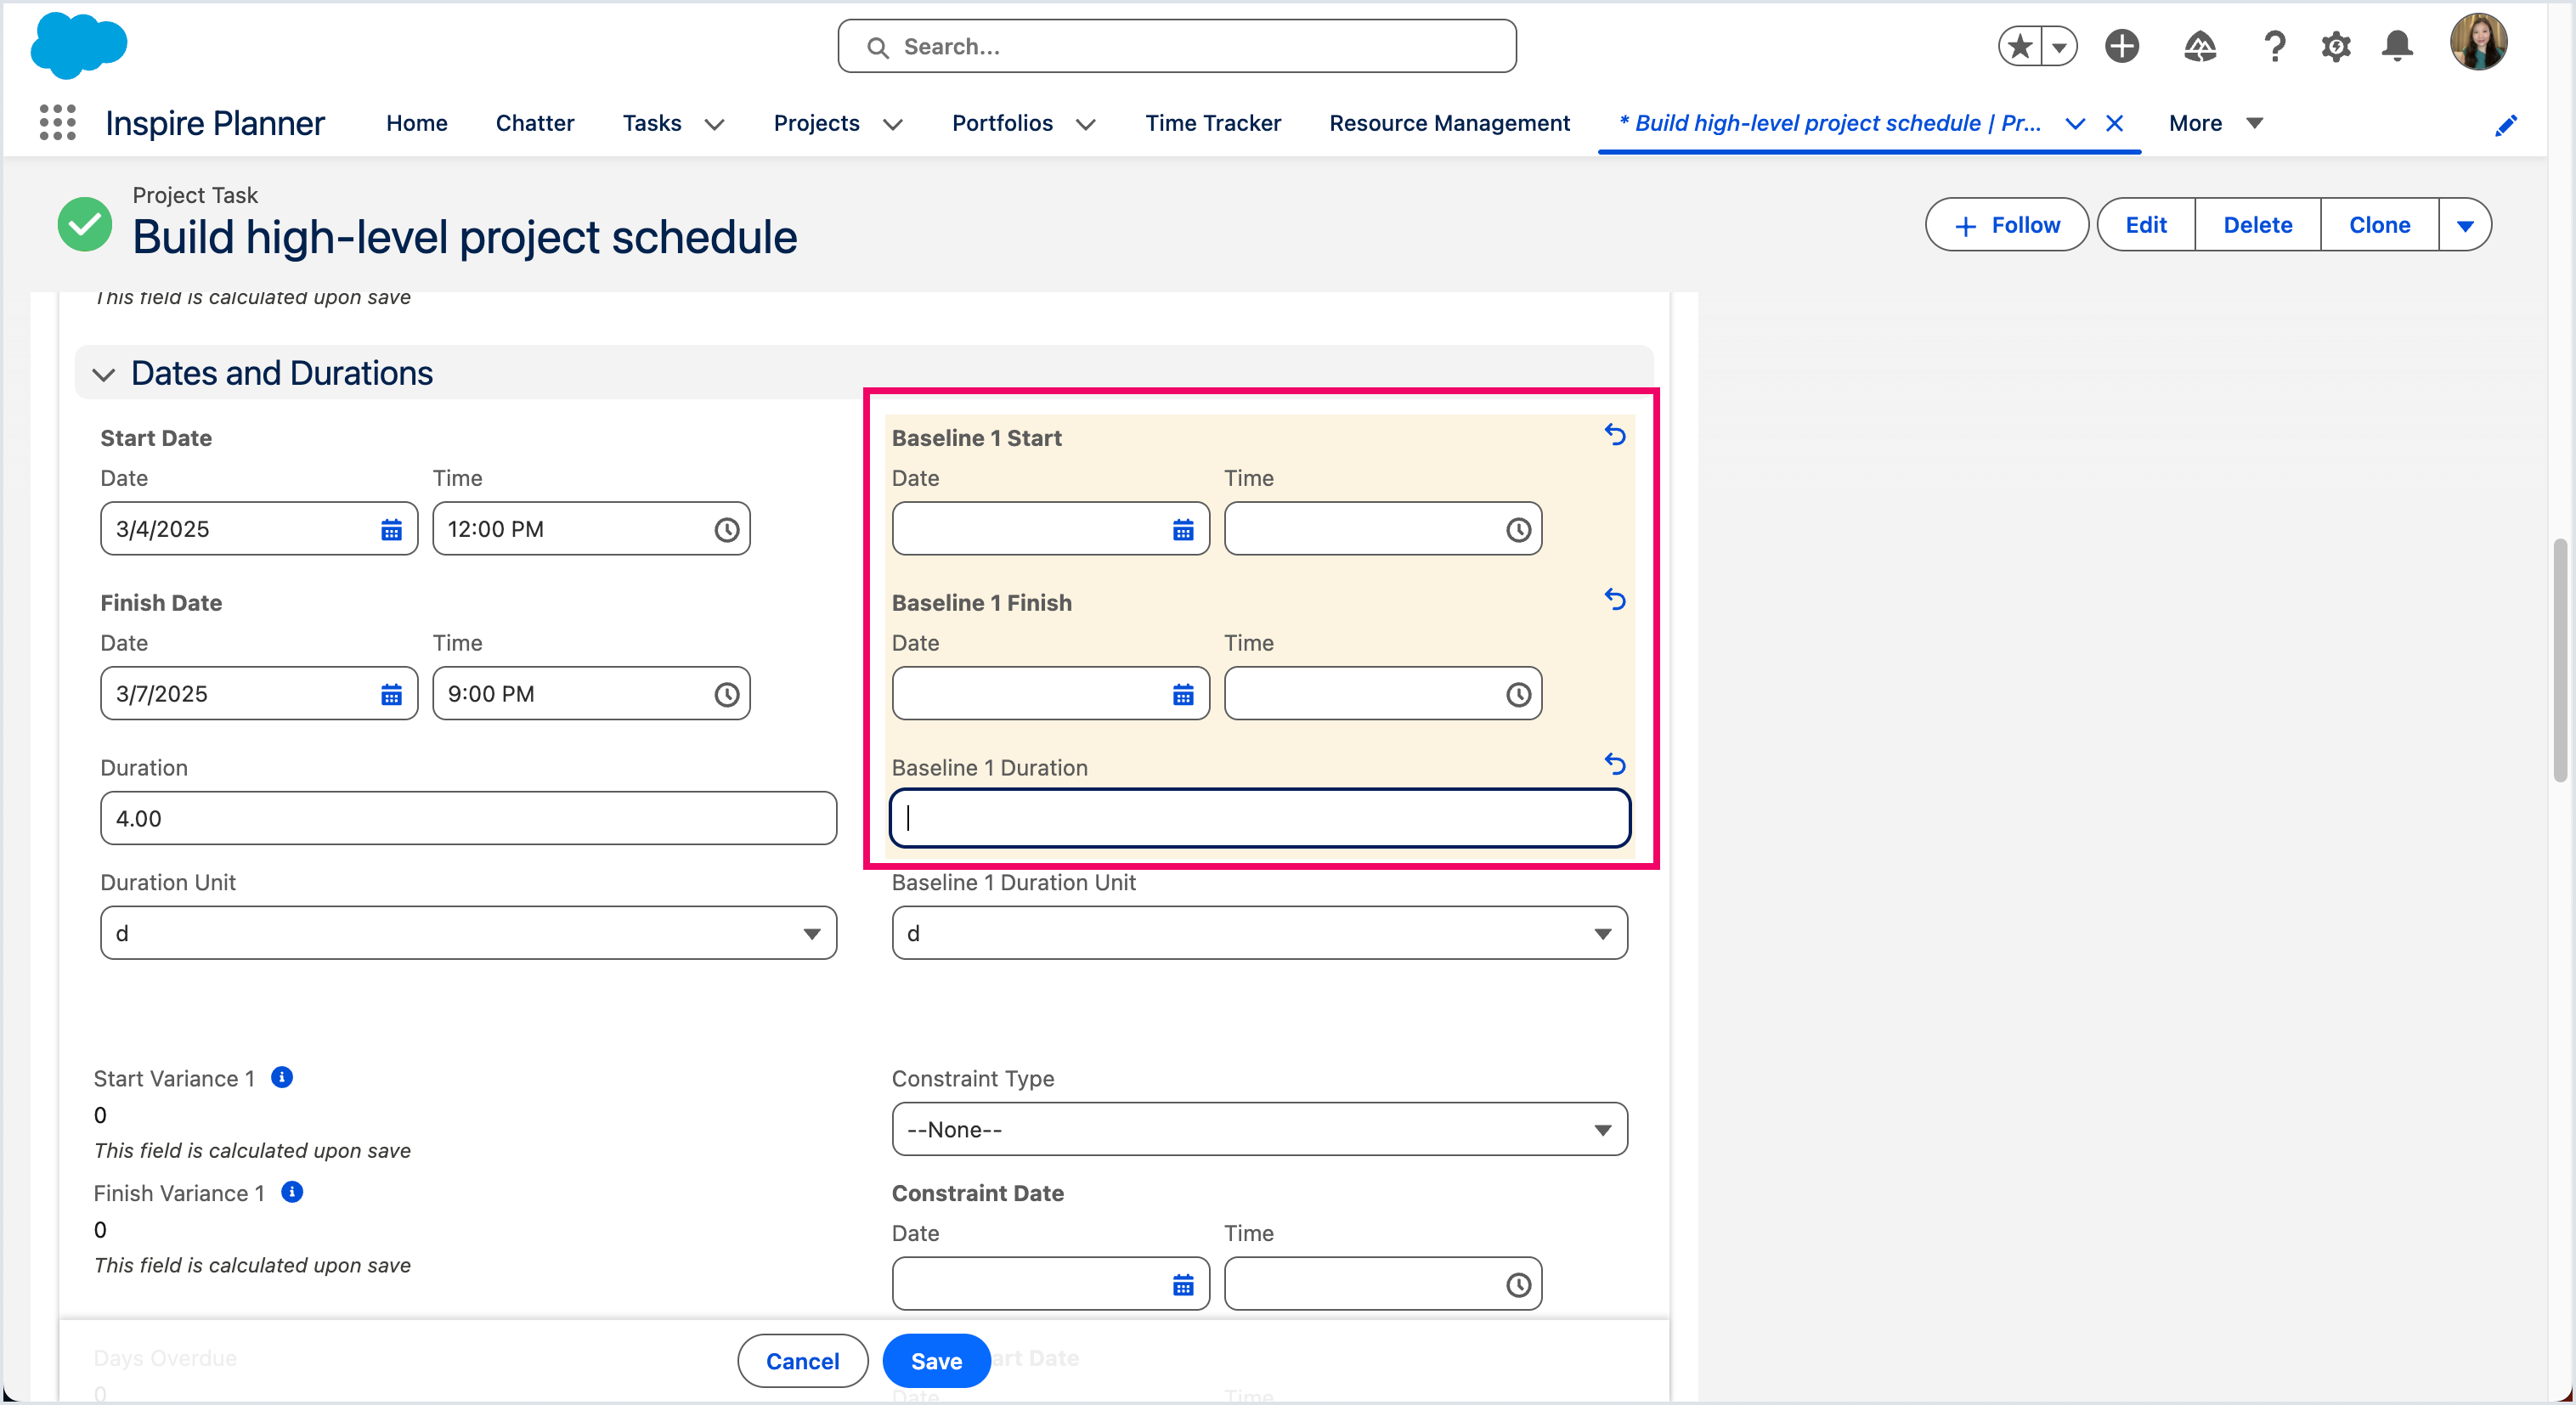The width and height of the screenshot is (2576, 1405).
Task: Go to the Home tab
Action: click(x=417, y=123)
